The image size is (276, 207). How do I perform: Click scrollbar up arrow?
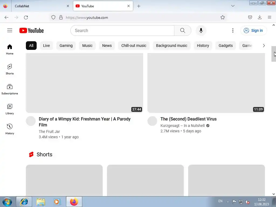pos(274,25)
